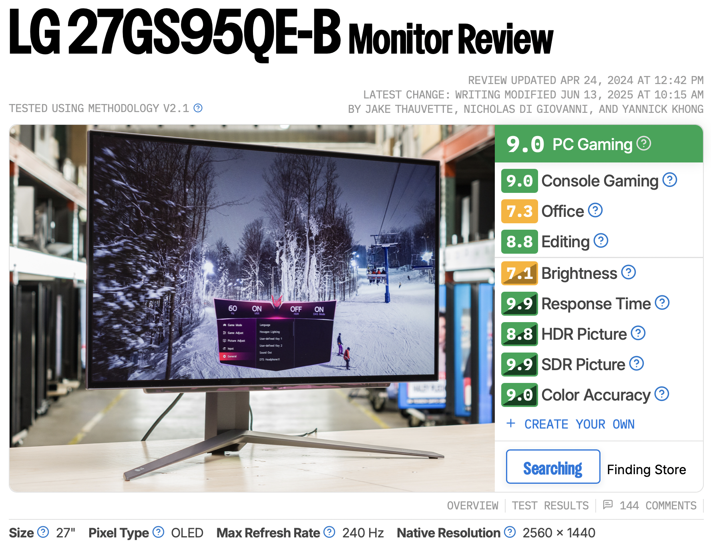The image size is (711, 545).
Task: Open HDR Picture info icon
Action: (x=638, y=333)
